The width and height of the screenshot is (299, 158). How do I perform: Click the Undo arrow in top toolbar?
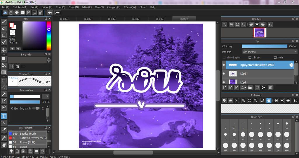tap(50, 13)
